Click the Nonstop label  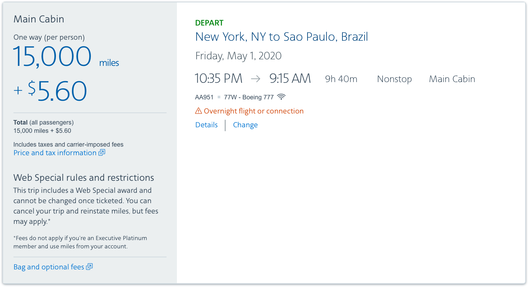coord(394,79)
